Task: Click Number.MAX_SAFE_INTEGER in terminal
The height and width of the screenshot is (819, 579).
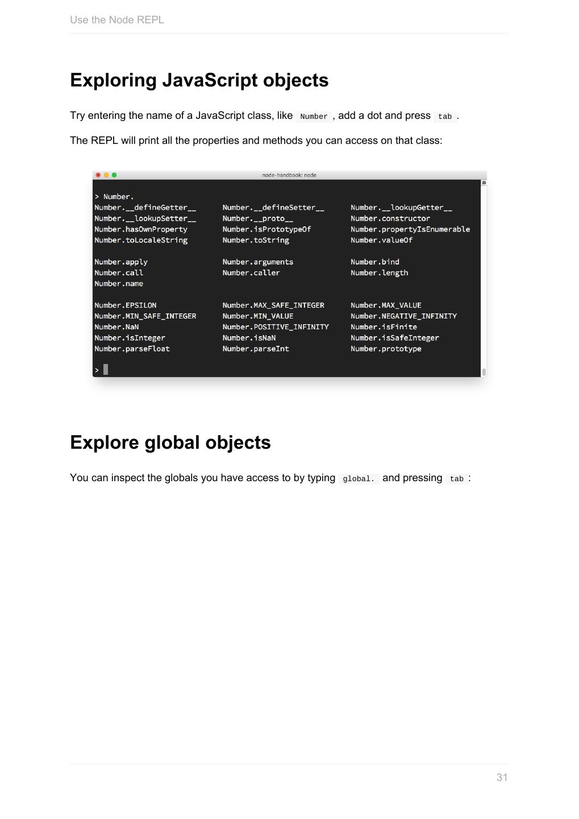Action: 273,305
